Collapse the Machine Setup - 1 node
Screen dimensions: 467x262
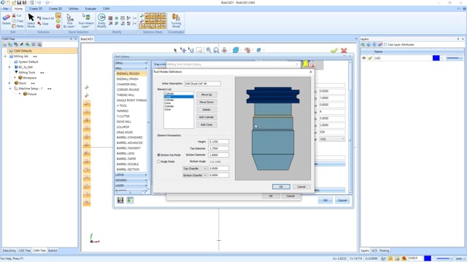click(x=9, y=89)
